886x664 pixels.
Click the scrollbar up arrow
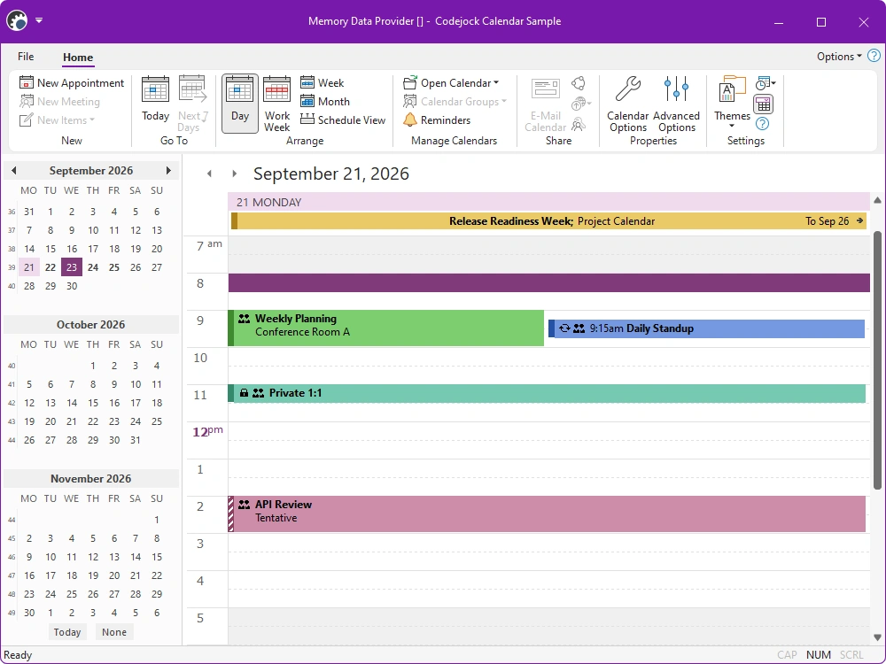[877, 200]
